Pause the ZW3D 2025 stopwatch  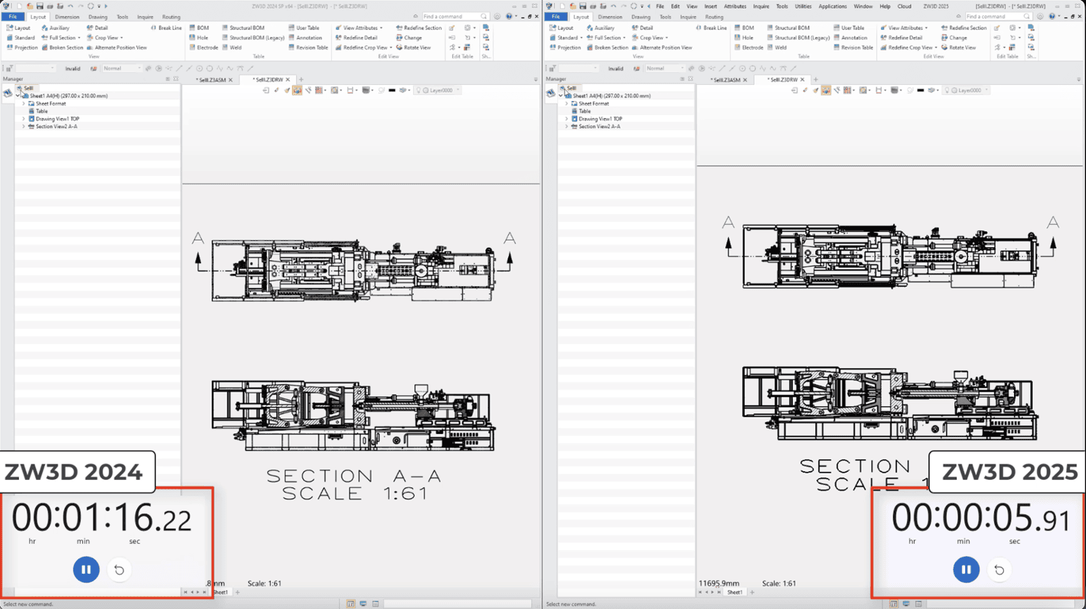coord(966,570)
